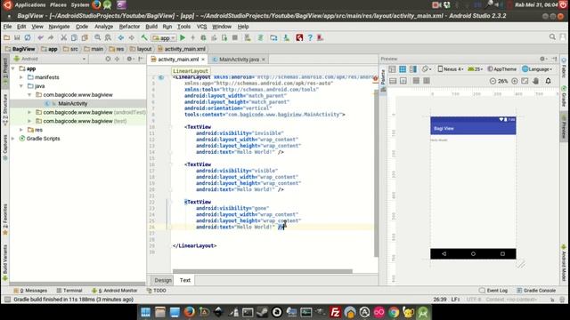Switch to the Design editor tab

[162, 280]
